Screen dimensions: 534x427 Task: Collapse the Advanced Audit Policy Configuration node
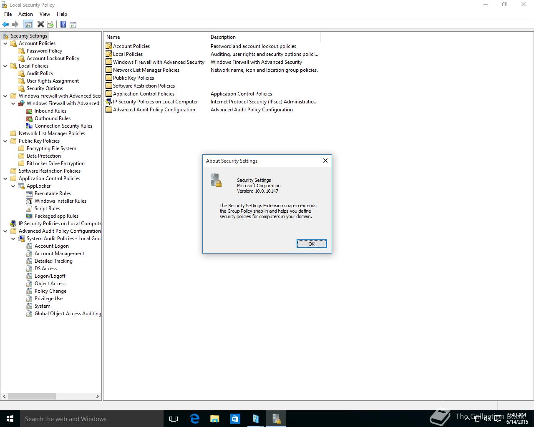click(5, 231)
